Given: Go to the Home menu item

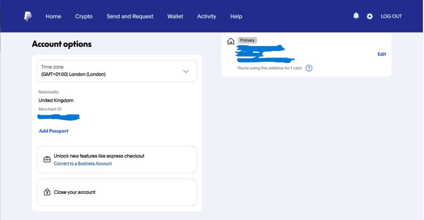Looking at the screenshot, I should (x=53, y=16).
